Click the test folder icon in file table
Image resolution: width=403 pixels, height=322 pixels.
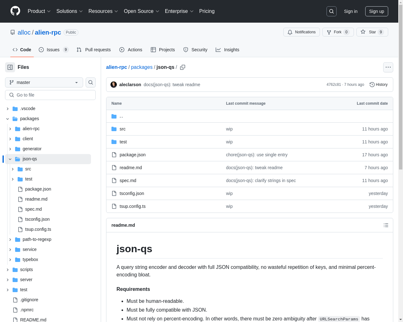[x=114, y=142]
